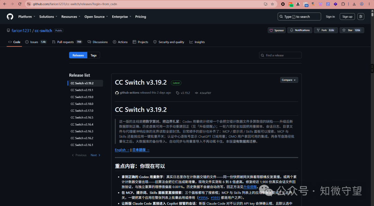
Task: Switch to the Tags view
Action: [93, 55]
